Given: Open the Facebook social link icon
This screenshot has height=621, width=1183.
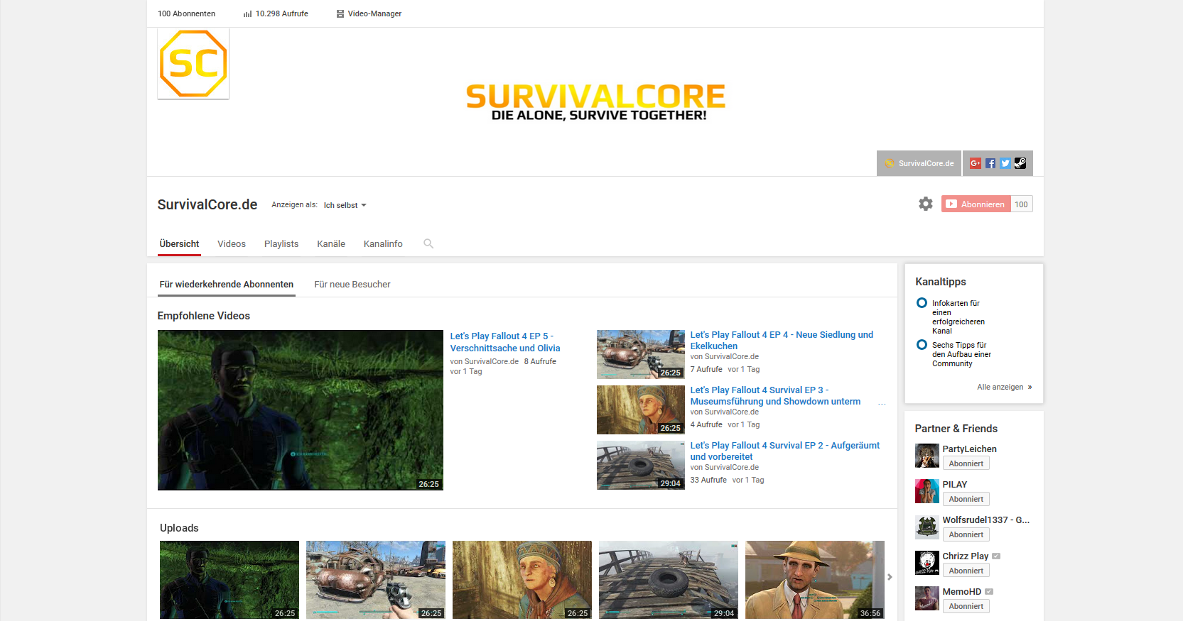Looking at the screenshot, I should pos(990,163).
